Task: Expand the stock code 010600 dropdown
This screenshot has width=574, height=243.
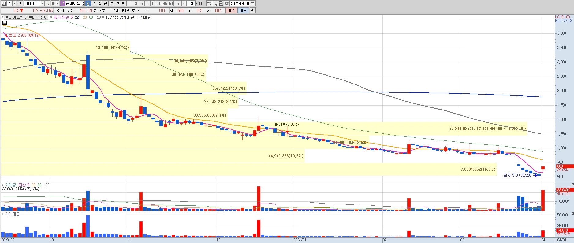Action: 42,3
